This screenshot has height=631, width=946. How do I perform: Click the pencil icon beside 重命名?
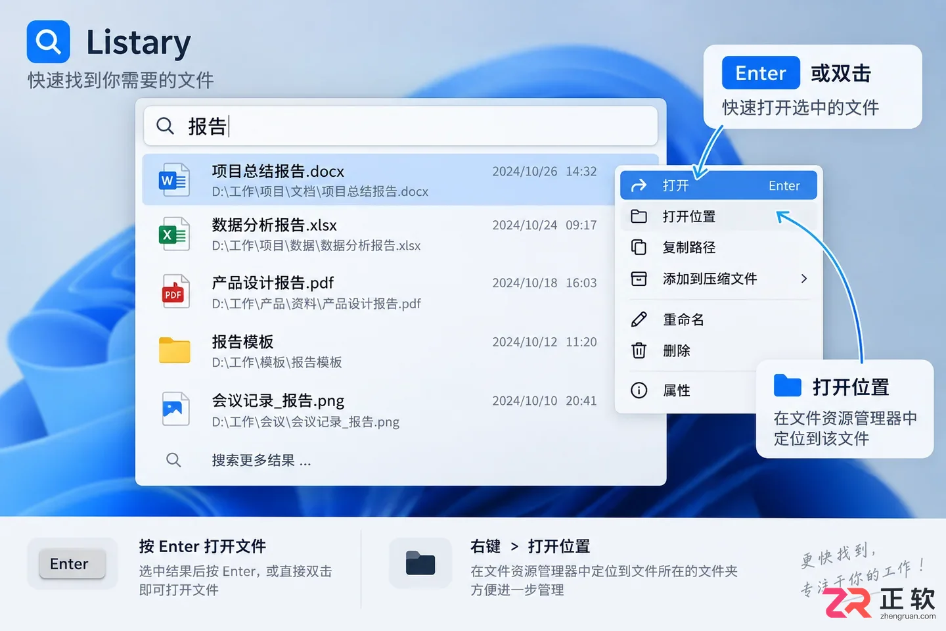(639, 319)
